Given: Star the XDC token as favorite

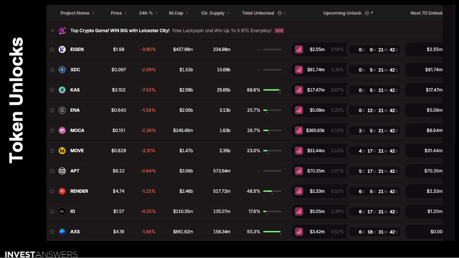Looking at the screenshot, I should (x=52, y=69).
